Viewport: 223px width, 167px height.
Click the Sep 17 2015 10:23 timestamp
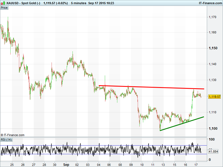103,3
